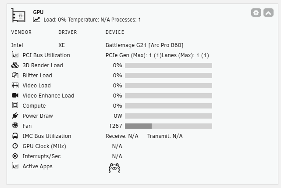Click the Power Draw plug icon

15,116
